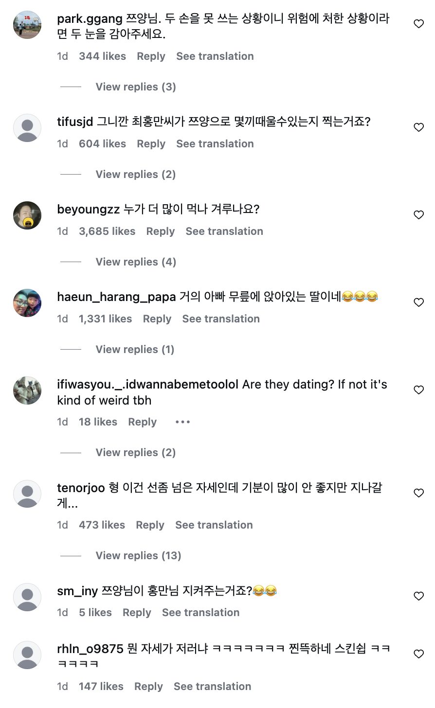The image size is (435, 708).
Task: Reply to tifusjd's comment
Action: pos(151,144)
